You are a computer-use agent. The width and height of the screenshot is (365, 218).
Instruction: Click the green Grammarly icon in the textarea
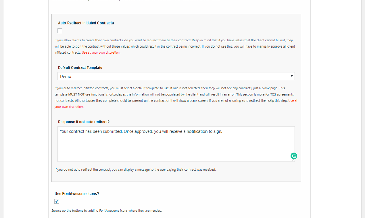point(294,156)
